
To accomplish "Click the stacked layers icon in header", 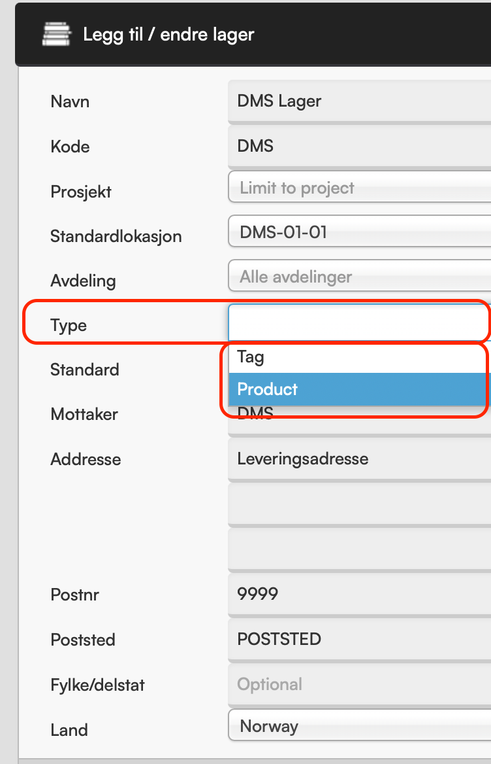I will click(57, 33).
